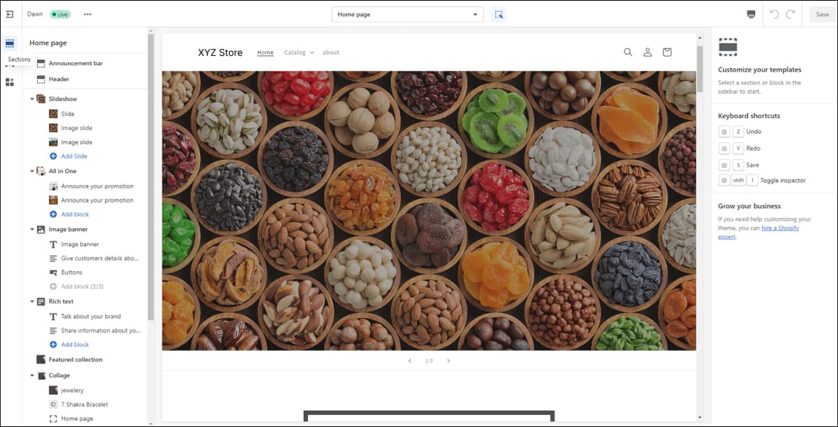Click the Toggle inspector shortcut label
The height and width of the screenshot is (427, 838).
click(x=783, y=181)
